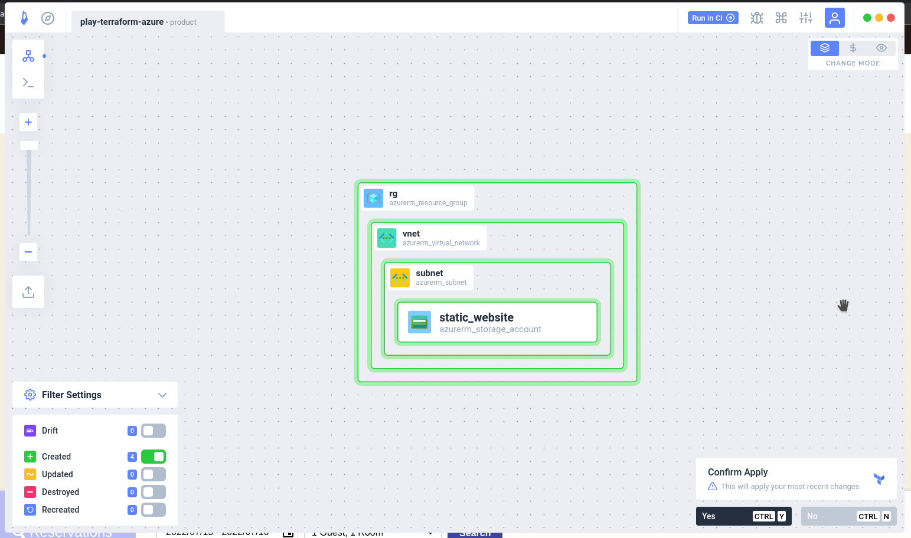Switch to the eye view mode
The height and width of the screenshot is (538, 911).
coord(881,48)
